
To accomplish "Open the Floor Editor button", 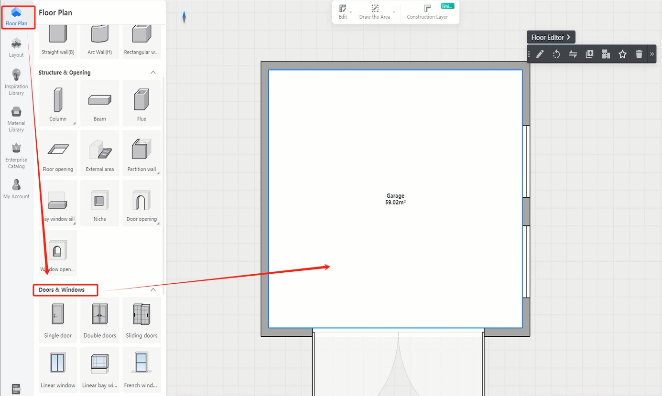I will (x=551, y=37).
